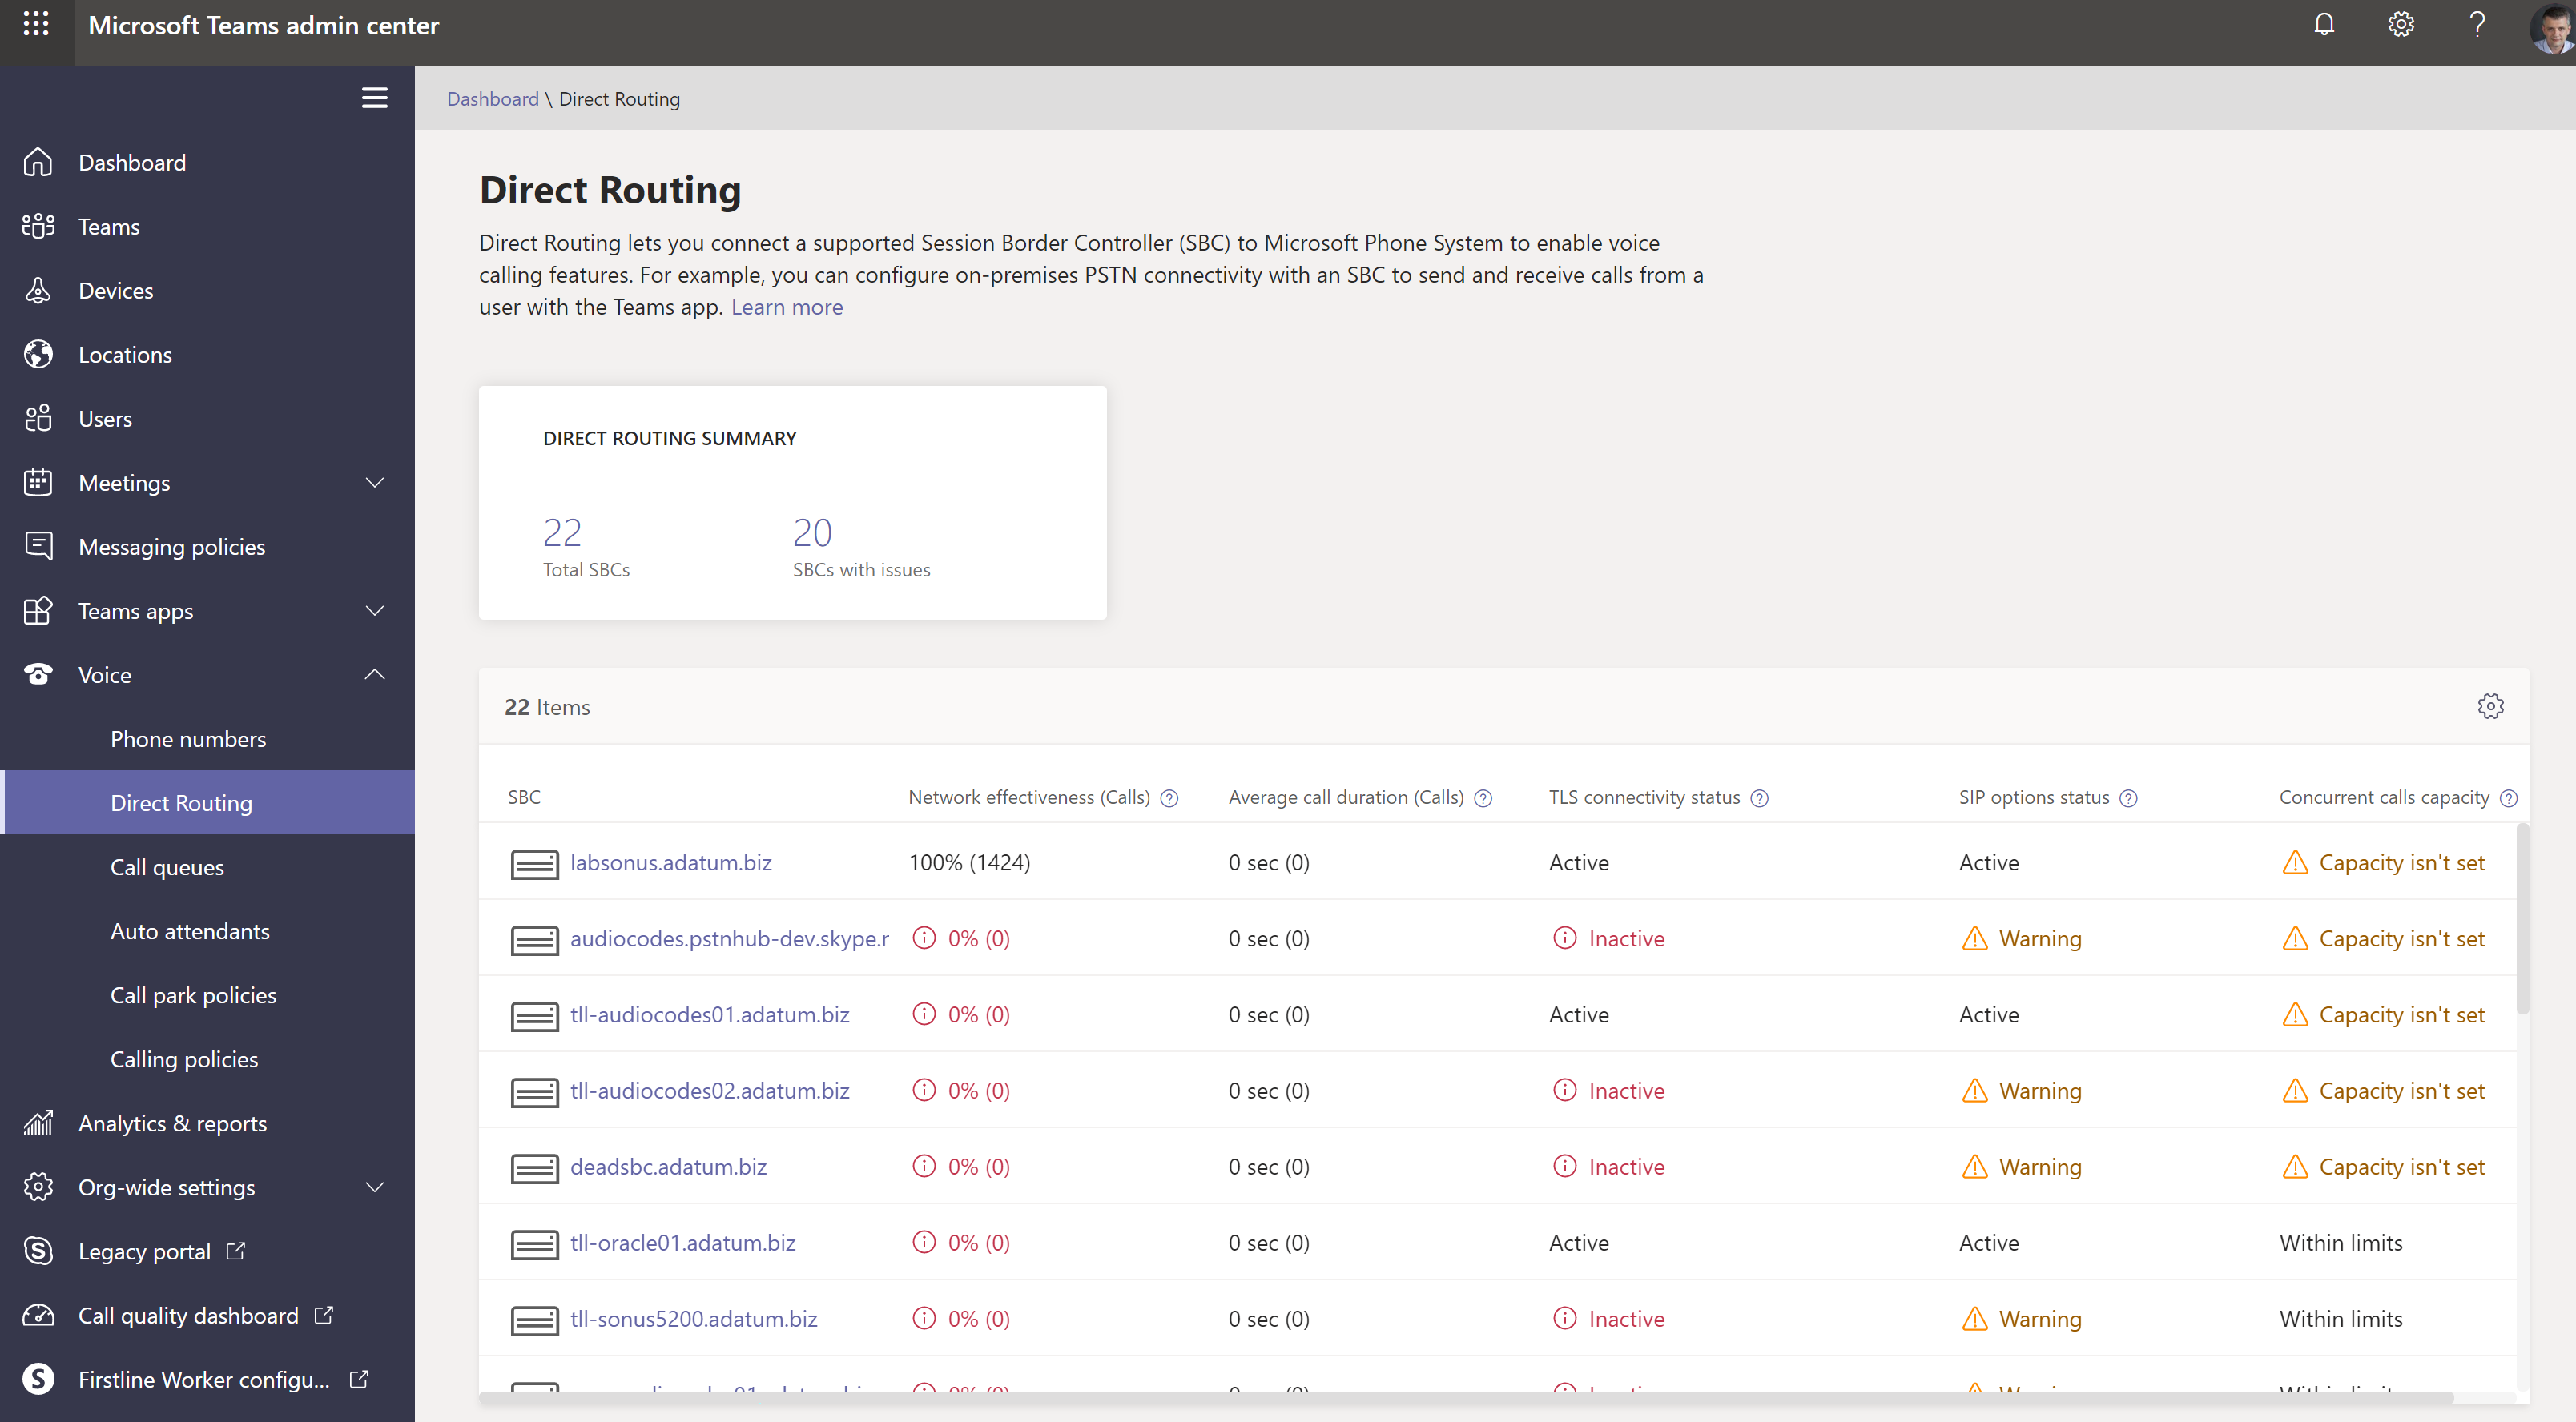This screenshot has width=2576, height=1422.
Task: Click Learn more link in Direct Routing description
Action: coord(787,307)
